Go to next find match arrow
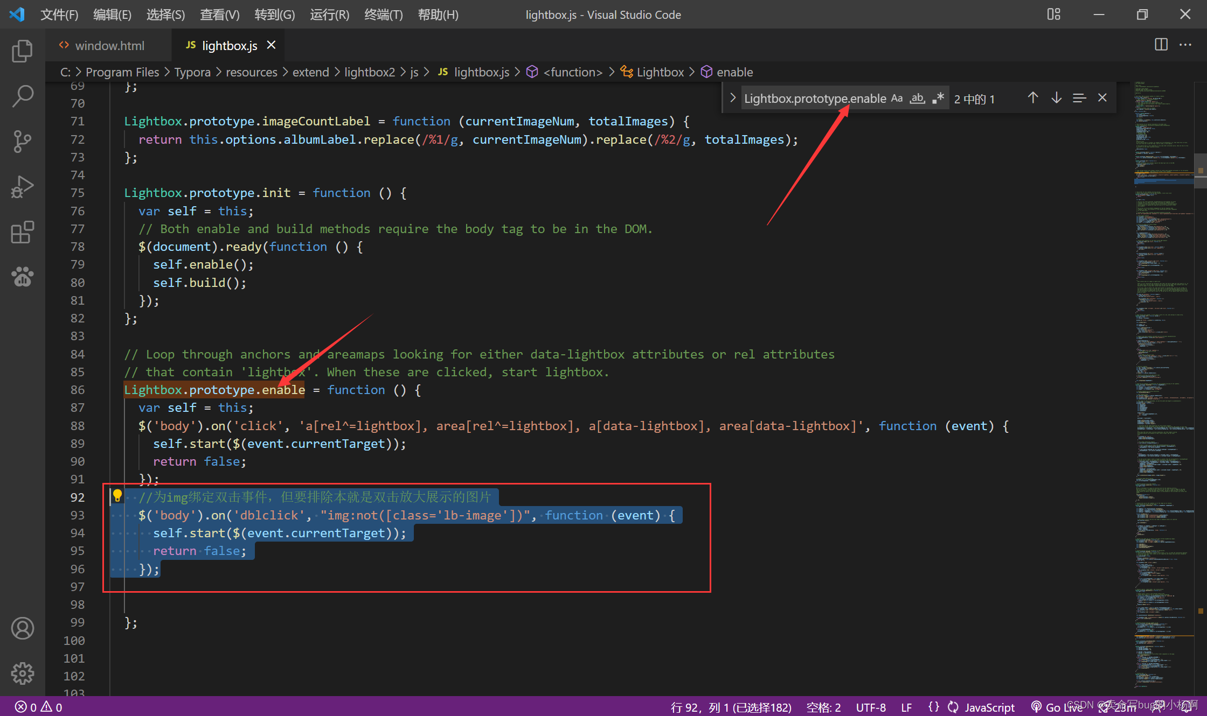The image size is (1207, 716). (x=1056, y=98)
